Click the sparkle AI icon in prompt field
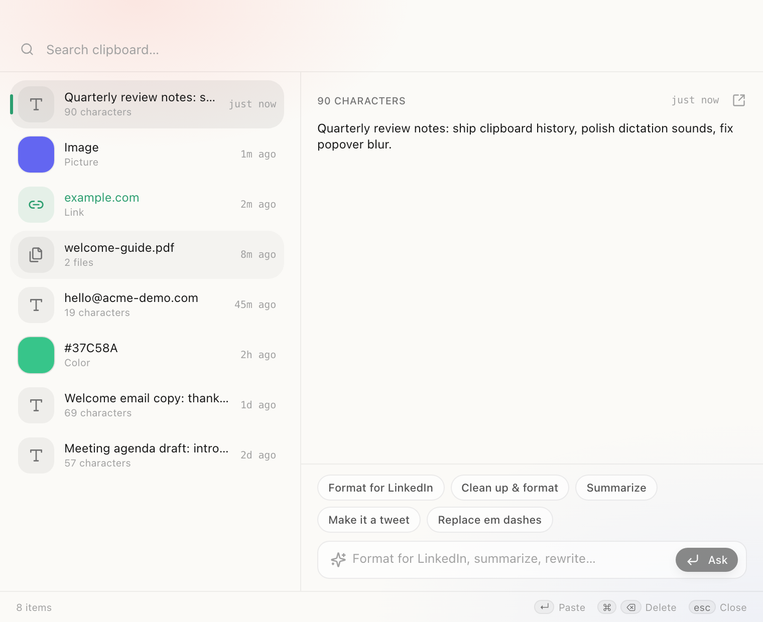This screenshot has width=763, height=622. [x=338, y=559]
